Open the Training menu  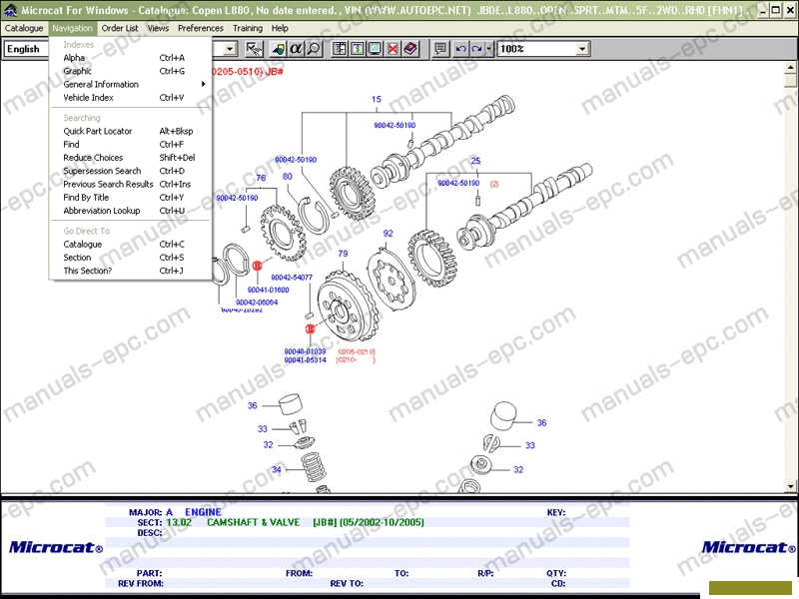tap(248, 28)
